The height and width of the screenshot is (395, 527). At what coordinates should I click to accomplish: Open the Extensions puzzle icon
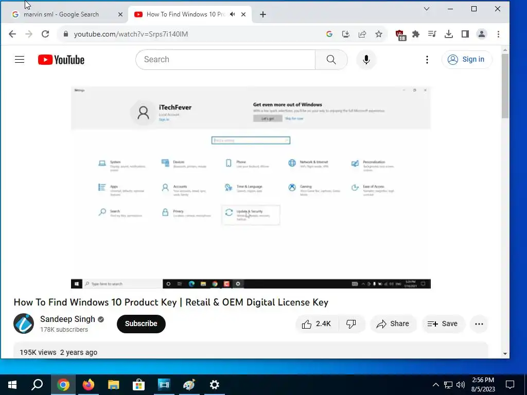(x=416, y=34)
